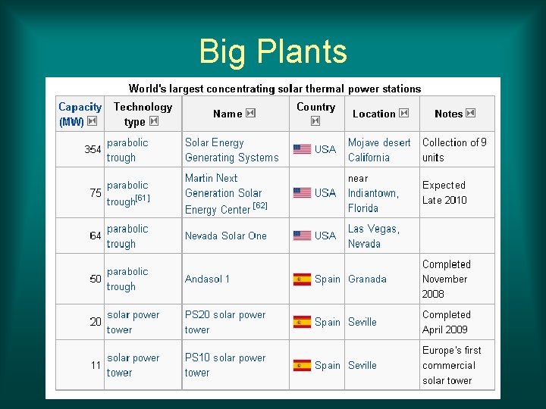Click the Technology type sort icon
This screenshot has height=409, width=546.
(153, 121)
